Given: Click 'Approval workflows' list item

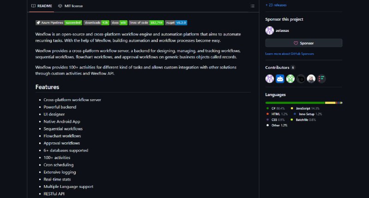Looking at the screenshot, I should tap(62, 143).
